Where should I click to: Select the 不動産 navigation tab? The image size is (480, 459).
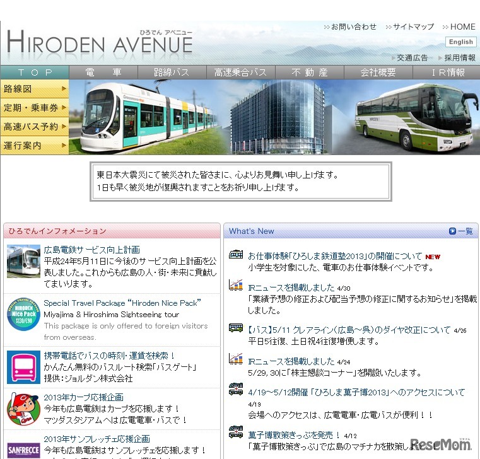[310, 73]
